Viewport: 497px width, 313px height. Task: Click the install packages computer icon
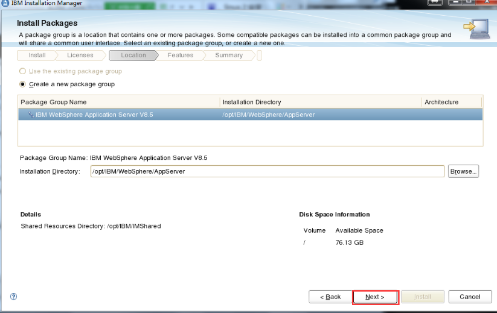(476, 29)
